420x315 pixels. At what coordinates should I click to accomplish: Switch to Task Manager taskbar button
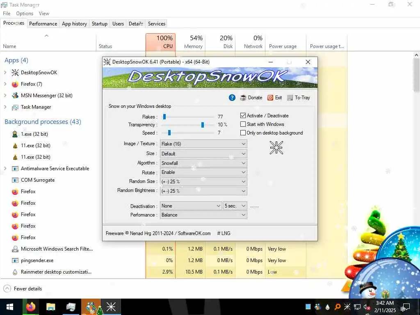coord(71,307)
